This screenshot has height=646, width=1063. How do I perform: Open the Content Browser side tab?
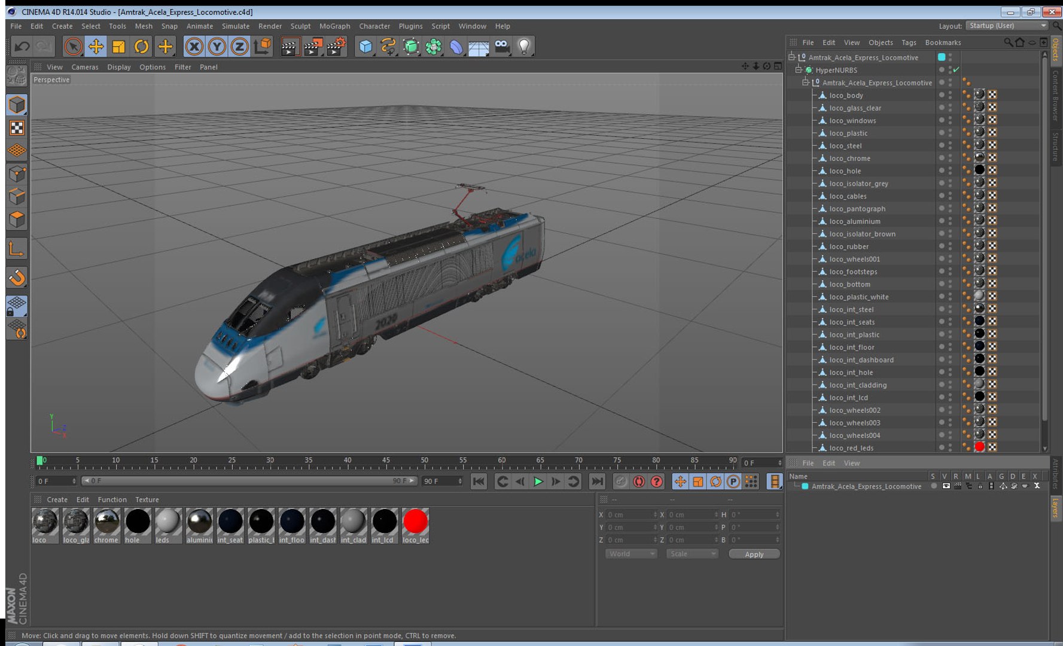click(x=1056, y=96)
